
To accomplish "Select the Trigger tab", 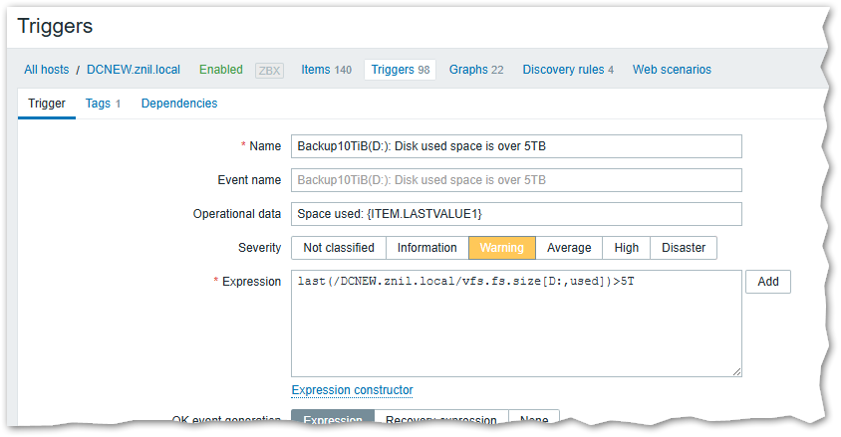I will point(47,104).
